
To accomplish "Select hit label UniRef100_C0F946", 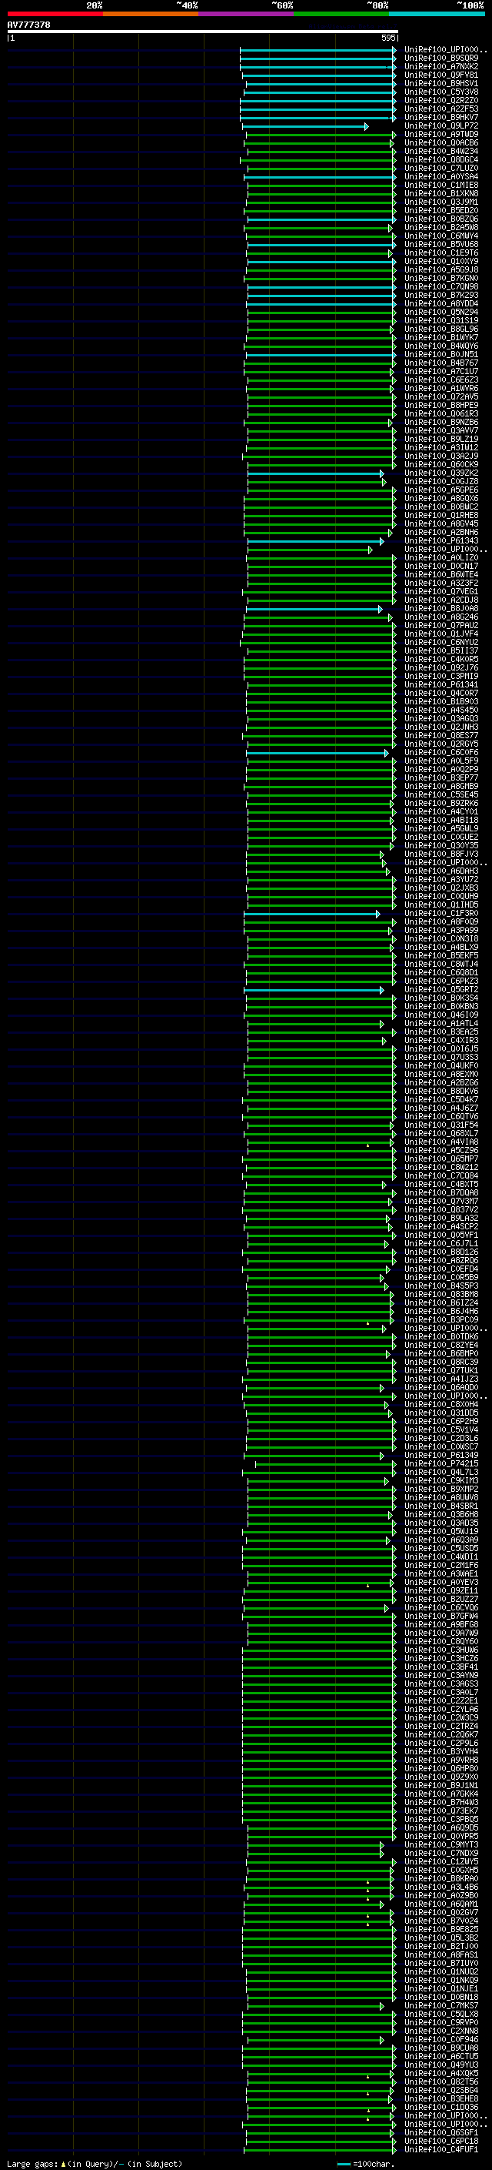I will click(x=441, y=2038).
